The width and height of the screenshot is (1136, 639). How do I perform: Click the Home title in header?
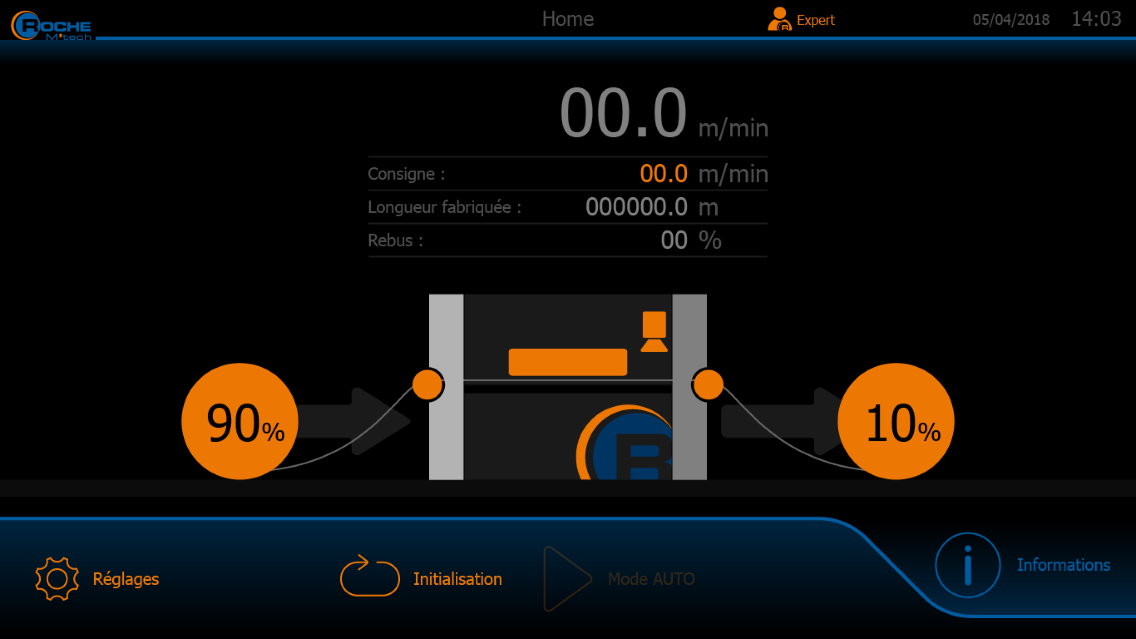(x=568, y=19)
